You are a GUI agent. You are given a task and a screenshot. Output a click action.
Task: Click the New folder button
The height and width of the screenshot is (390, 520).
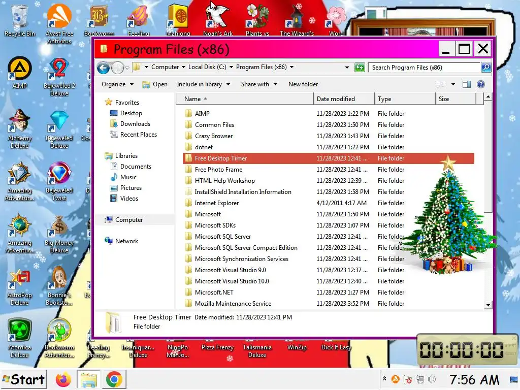(303, 84)
